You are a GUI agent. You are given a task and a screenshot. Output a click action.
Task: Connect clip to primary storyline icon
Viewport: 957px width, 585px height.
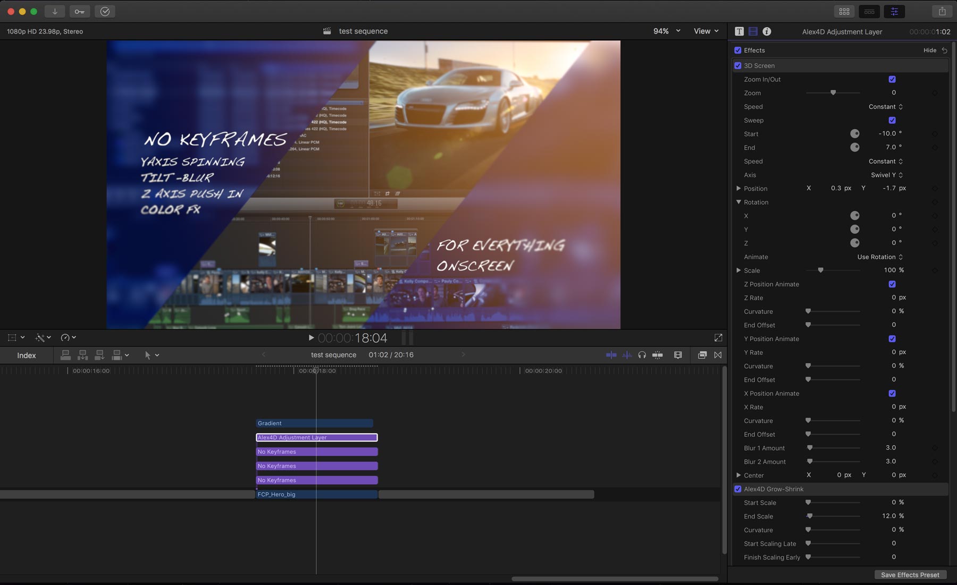tap(65, 355)
